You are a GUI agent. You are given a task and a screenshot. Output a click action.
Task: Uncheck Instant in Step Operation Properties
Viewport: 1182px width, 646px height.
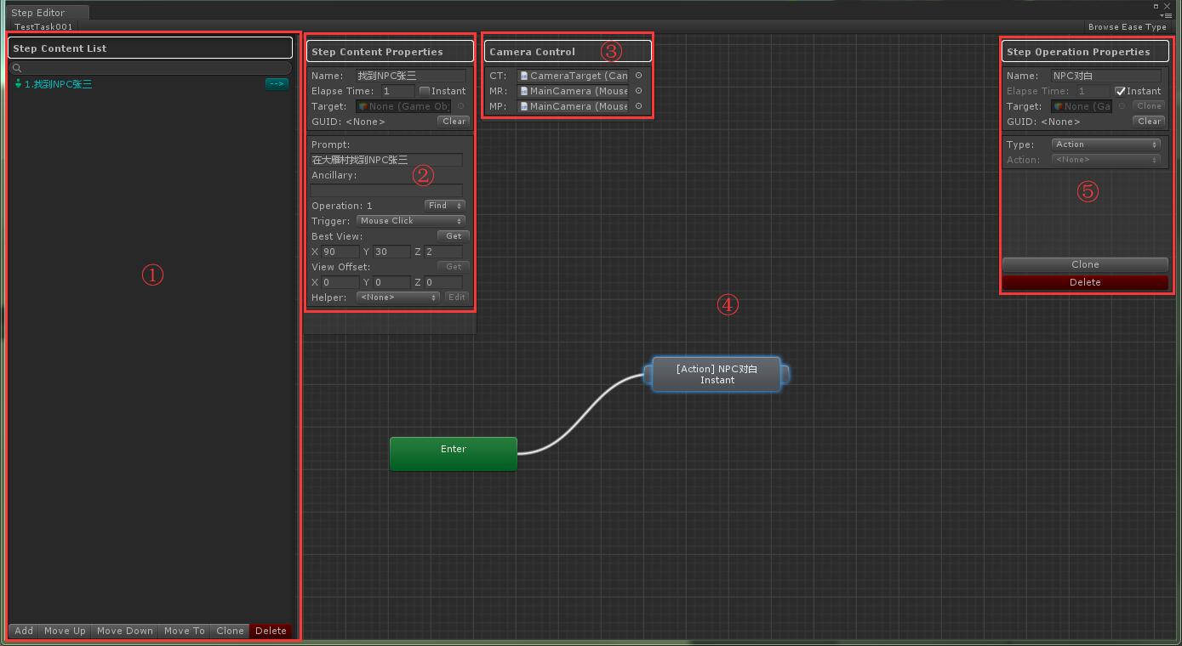[x=1120, y=91]
